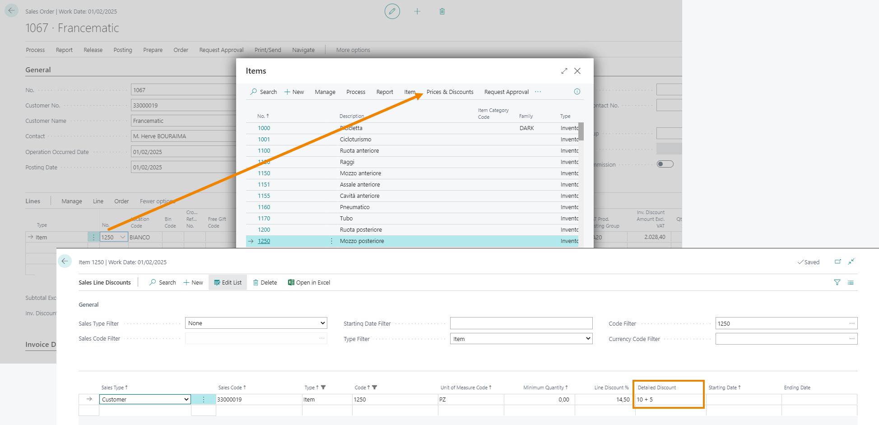This screenshot has width=879, height=425.
Task: Click Edit List button
Action: click(x=228, y=282)
